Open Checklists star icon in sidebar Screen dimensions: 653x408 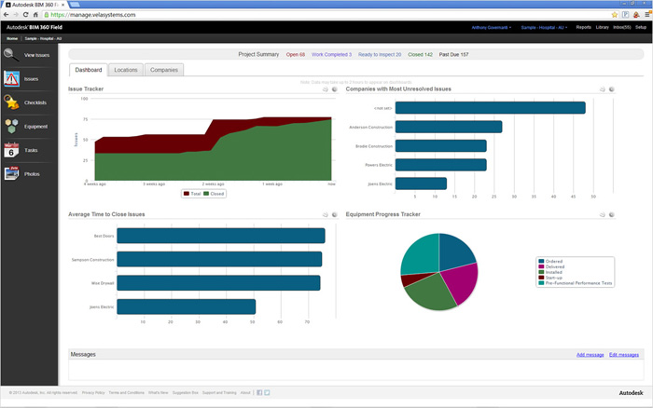[x=13, y=102]
